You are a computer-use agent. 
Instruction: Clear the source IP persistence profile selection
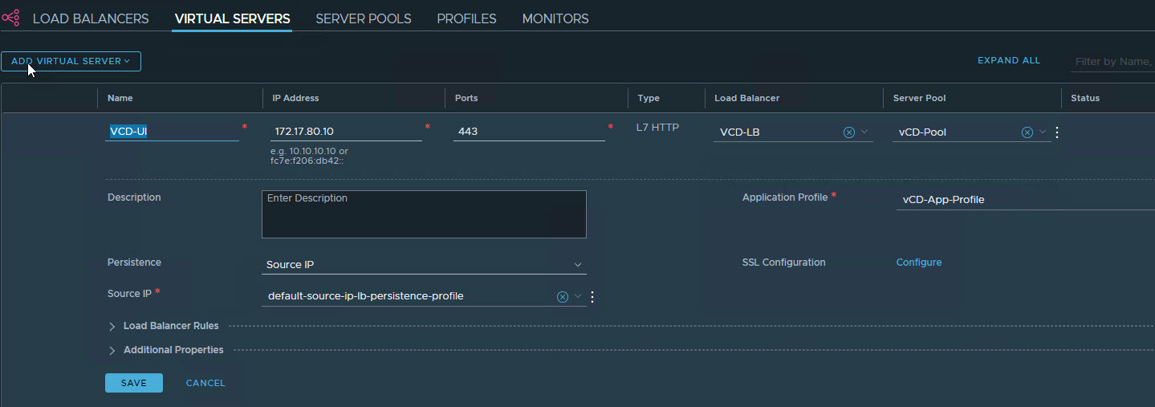563,297
